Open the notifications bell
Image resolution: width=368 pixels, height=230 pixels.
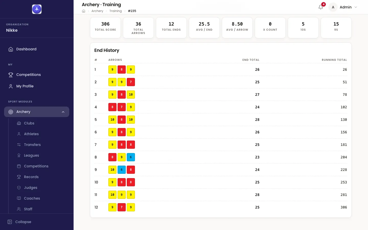pos(321,7)
